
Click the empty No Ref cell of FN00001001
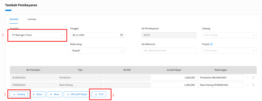point(127,85)
